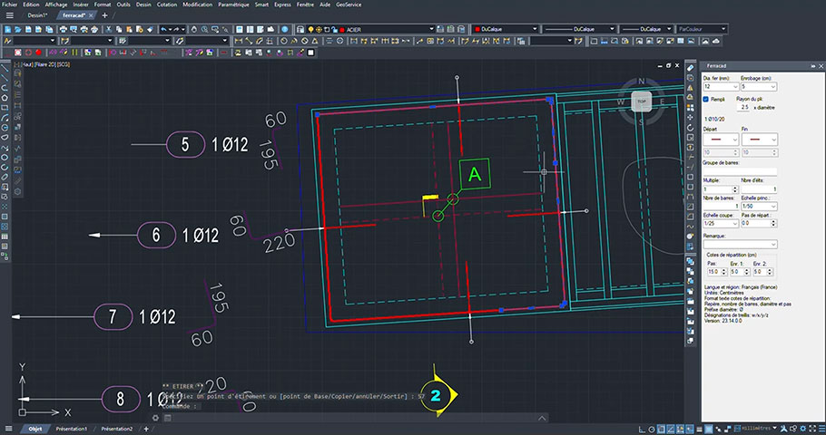This screenshot has height=435, width=826.
Task: Click the linear dimension icon
Action: coord(239,41)
